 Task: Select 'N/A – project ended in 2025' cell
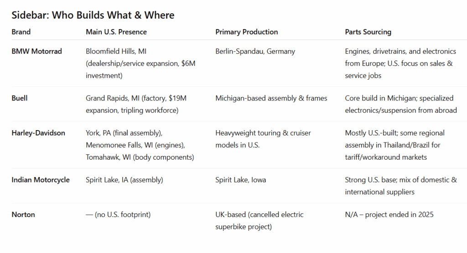pyautogui.click(x=389, y=215)
